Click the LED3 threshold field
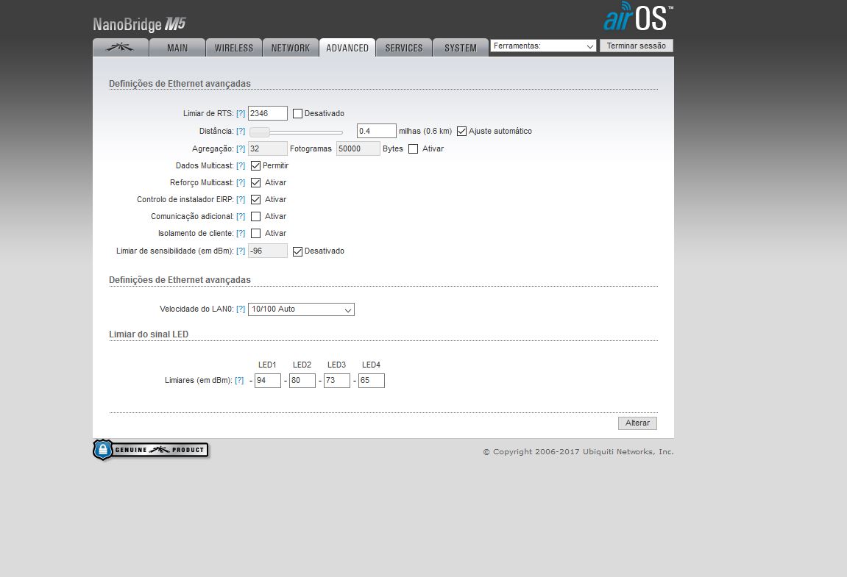 point(336,381)
